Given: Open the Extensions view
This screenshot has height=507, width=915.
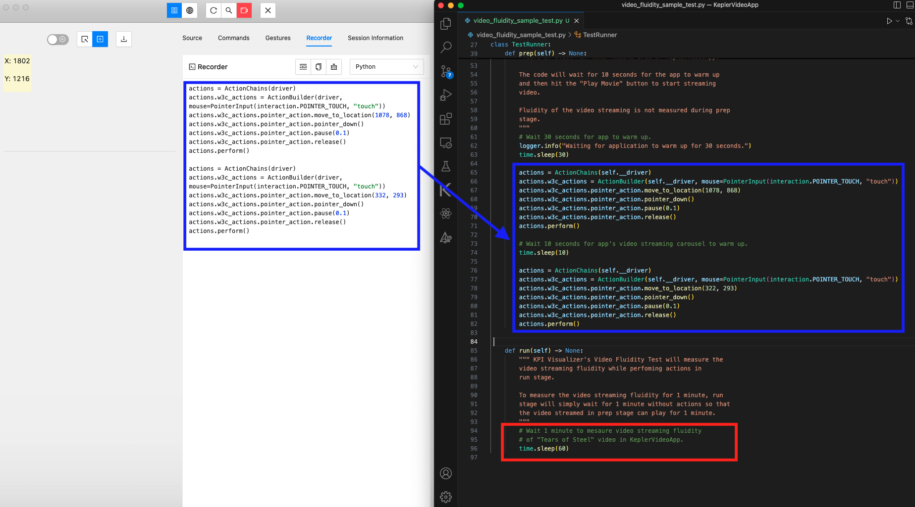Looking at the screenshot, I should [446, 119].
